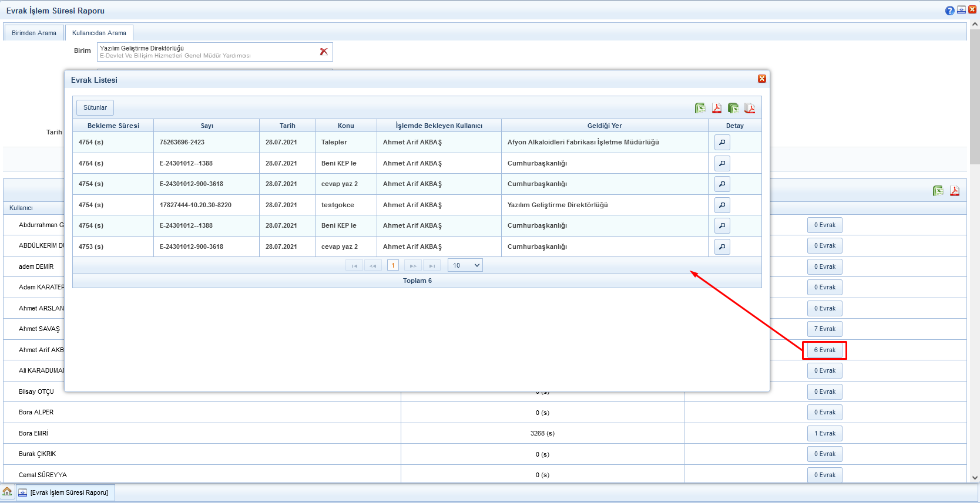Export current page to PDF in Evrak Listesi

pyautogui.click(x=717, y=108)
